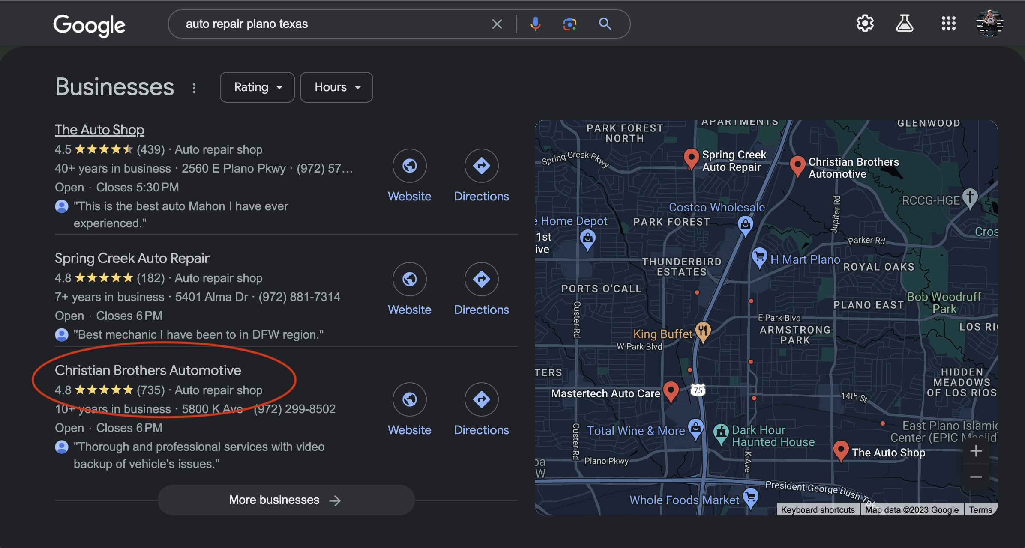The height and width of the screenshot is (548, 1025).
Task: Open The Auto Shop website globe icon
Action: pyautogui.click(x=410, y=165)
